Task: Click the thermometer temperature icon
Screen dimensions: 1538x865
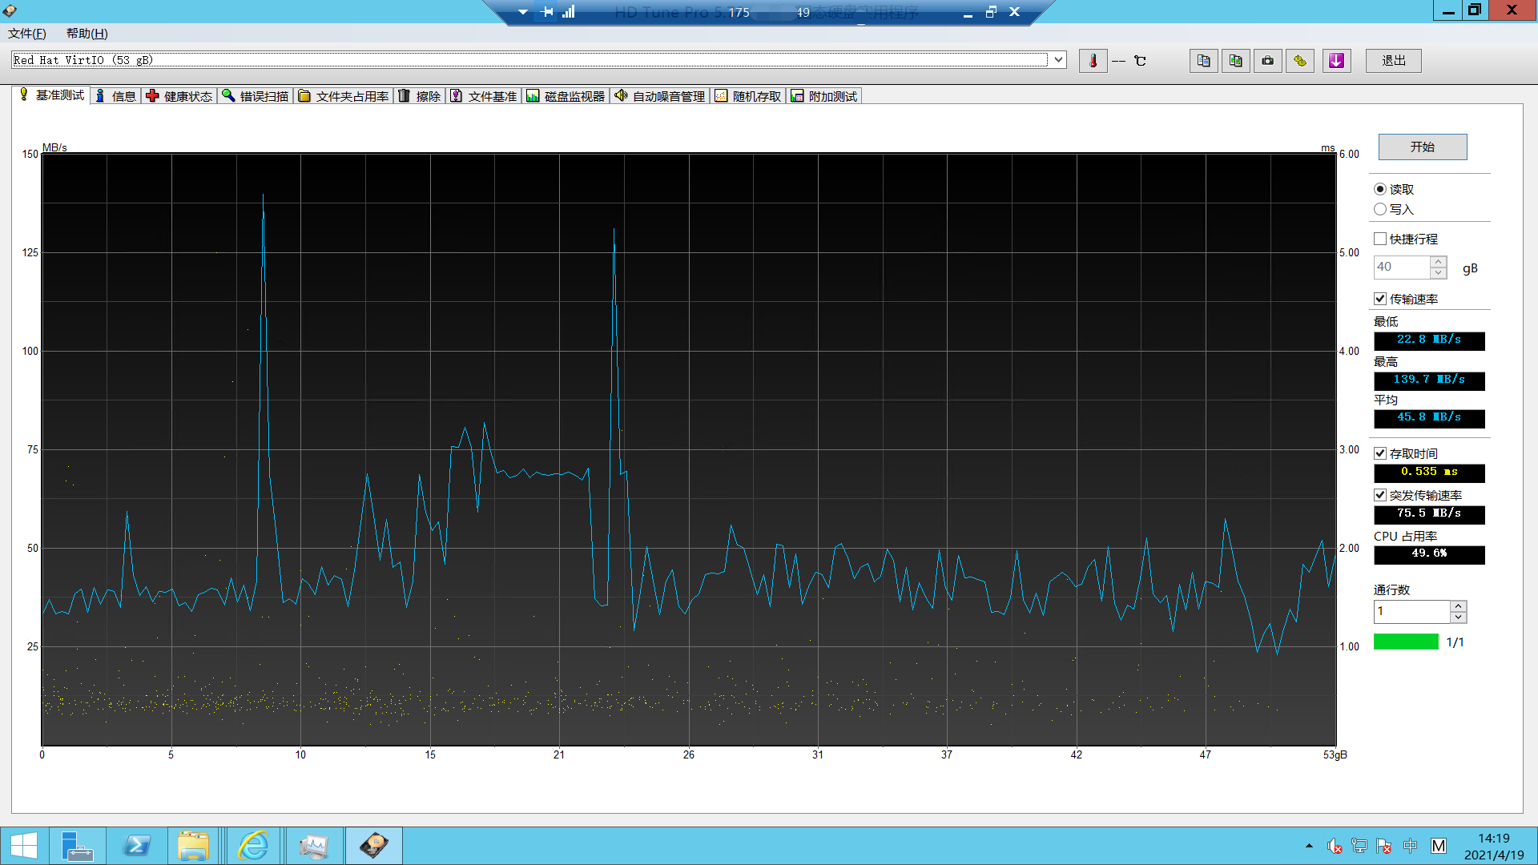Action: [1093, 61]
